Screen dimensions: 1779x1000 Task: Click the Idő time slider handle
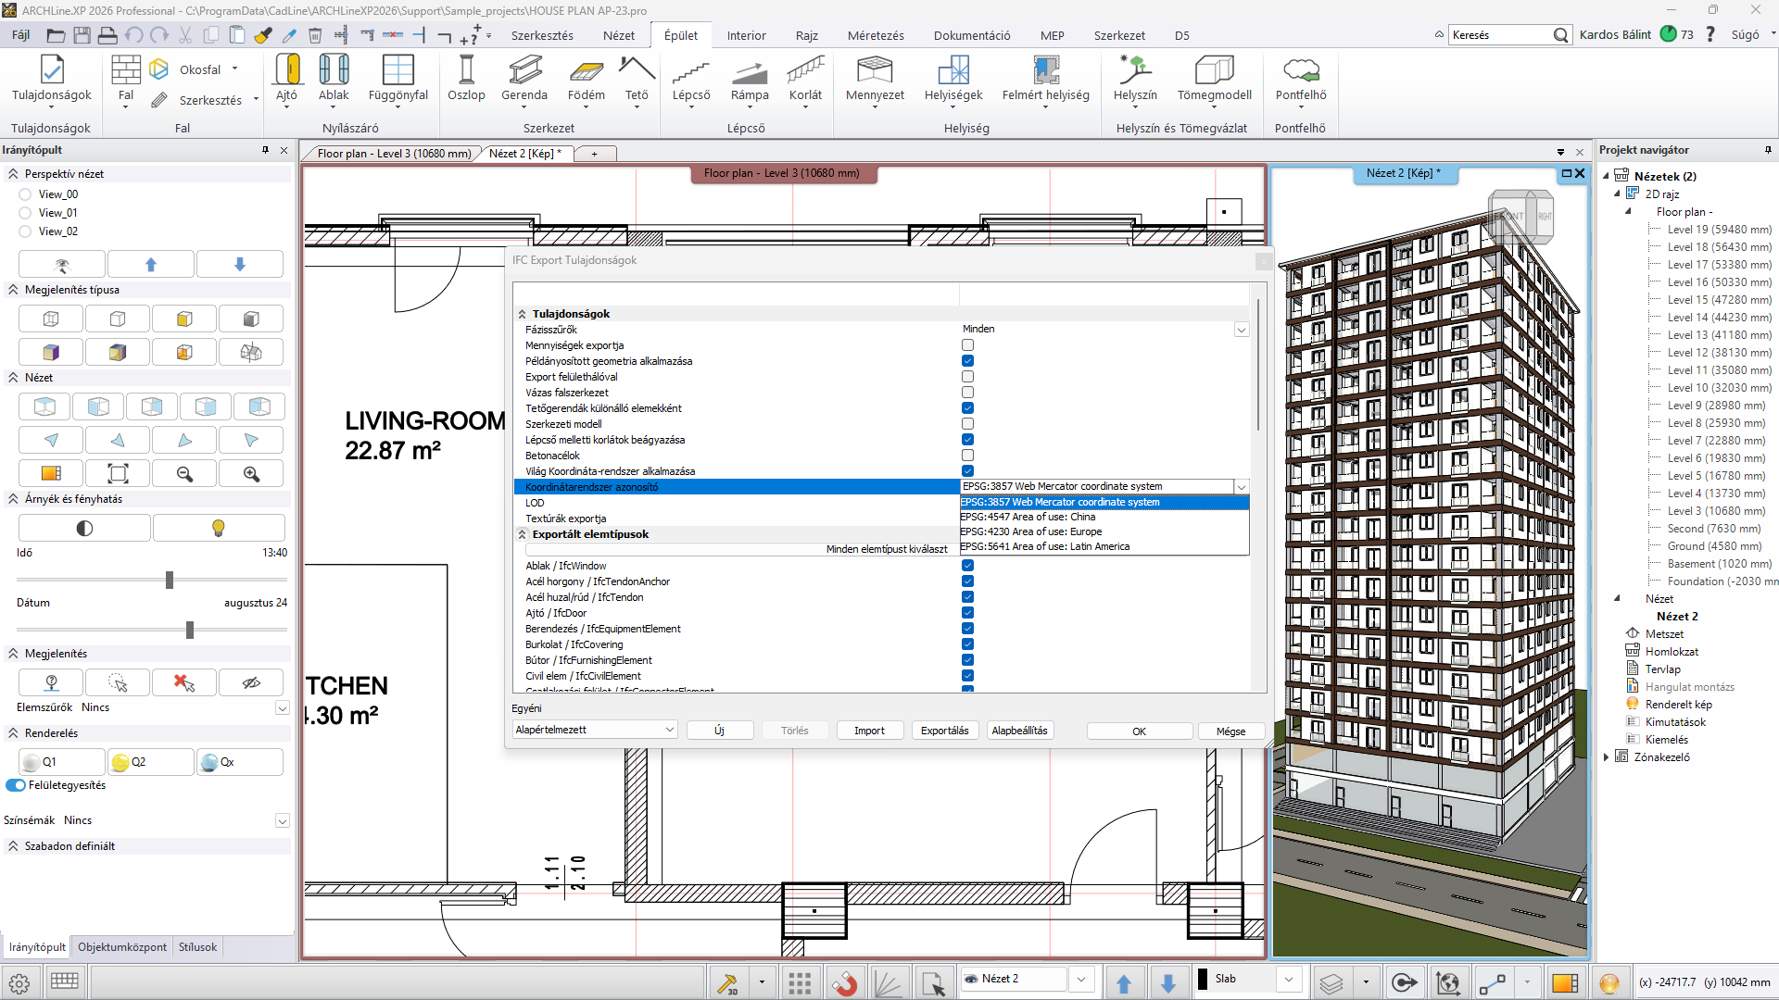[x=170, y=580]
